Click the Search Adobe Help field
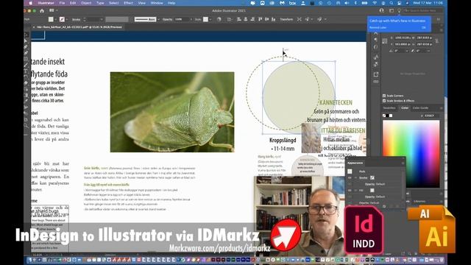 tap(423, 10)
